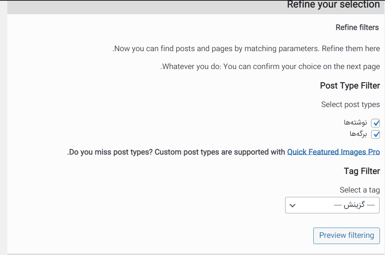Uncheck the برگه‌ها post type checkbox
The image size is (385, 255).
(375, 134)
